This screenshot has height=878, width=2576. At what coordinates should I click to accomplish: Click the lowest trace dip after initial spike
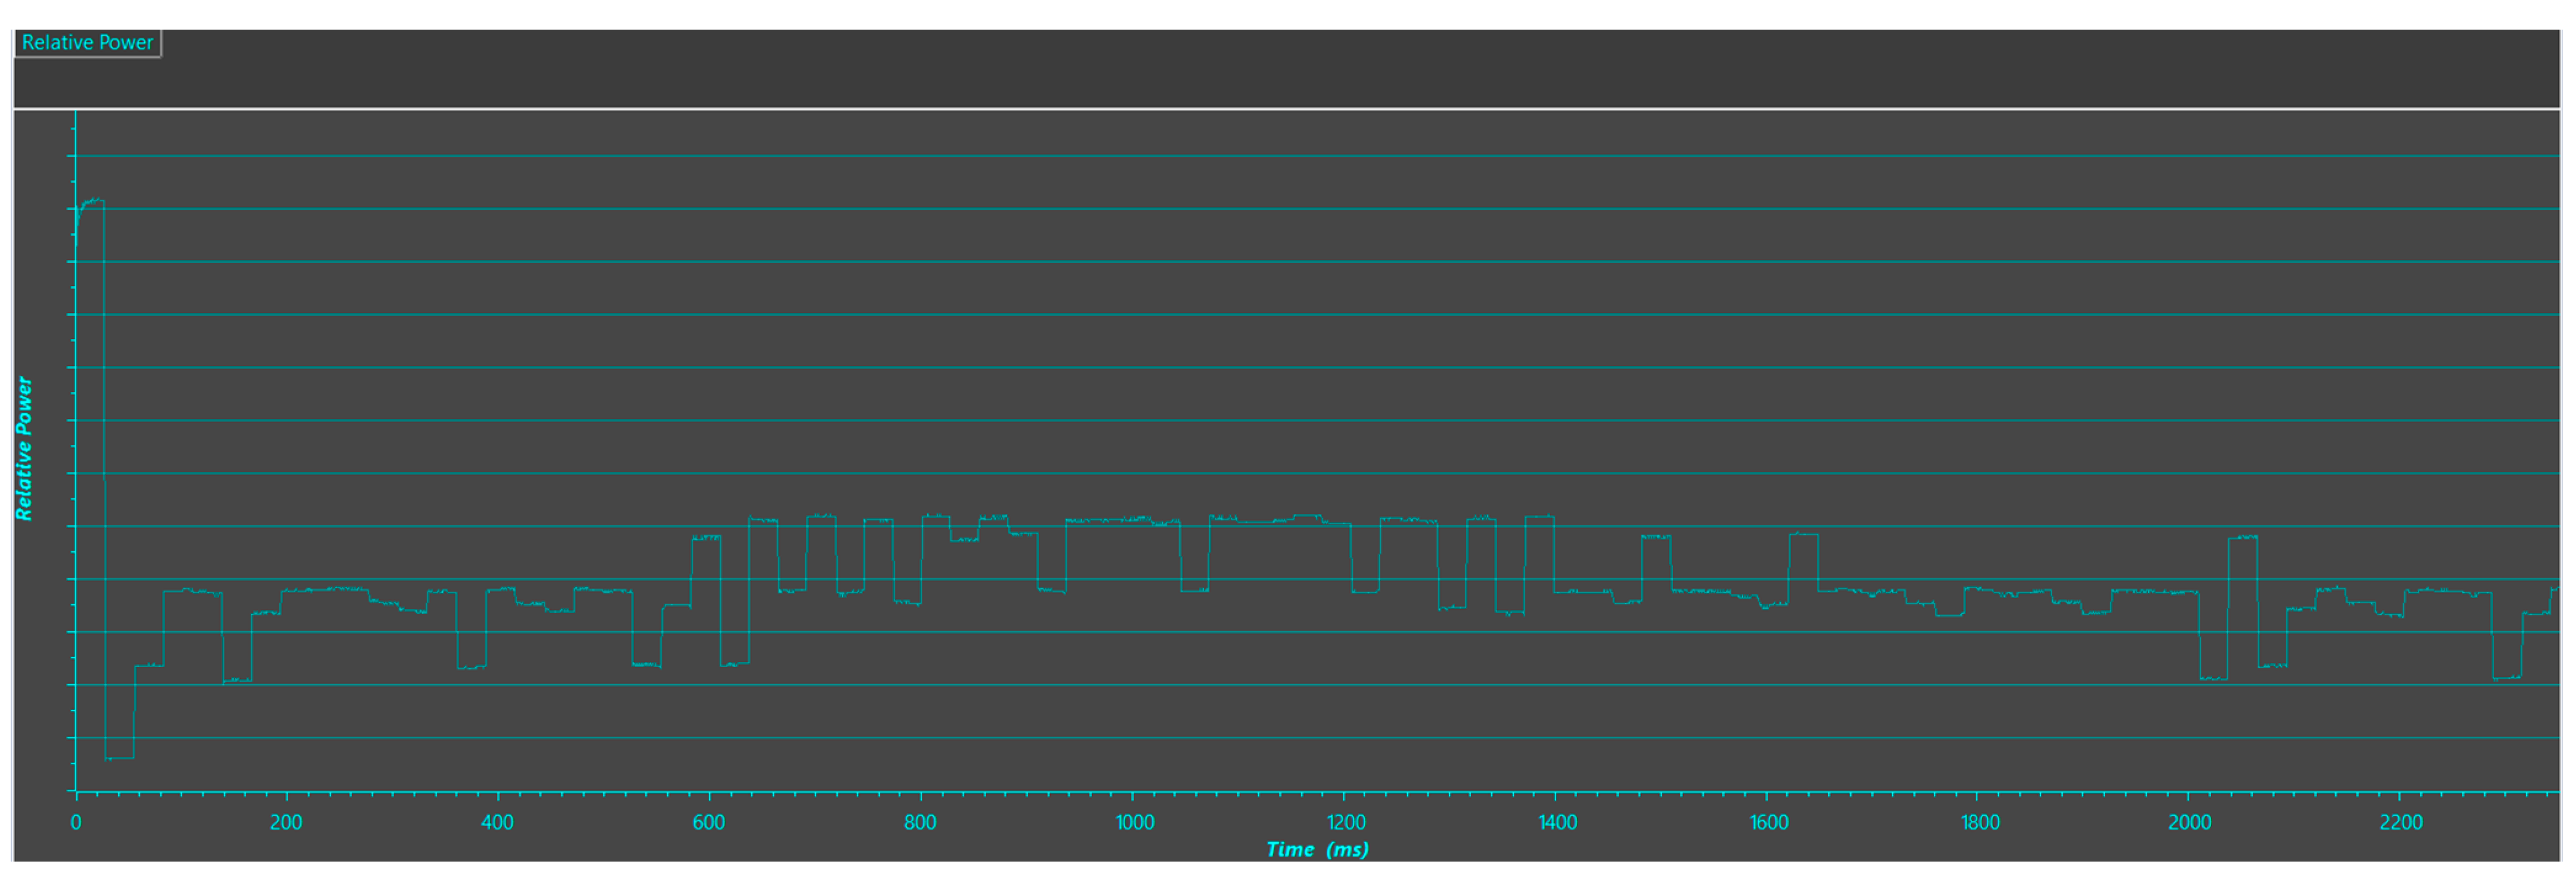coord(119,759)
